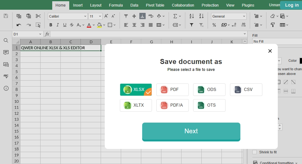Image resolution: width=302 pixels, height=164 pixels.
Task: Decrease decimal places
Action: [234, 25]
